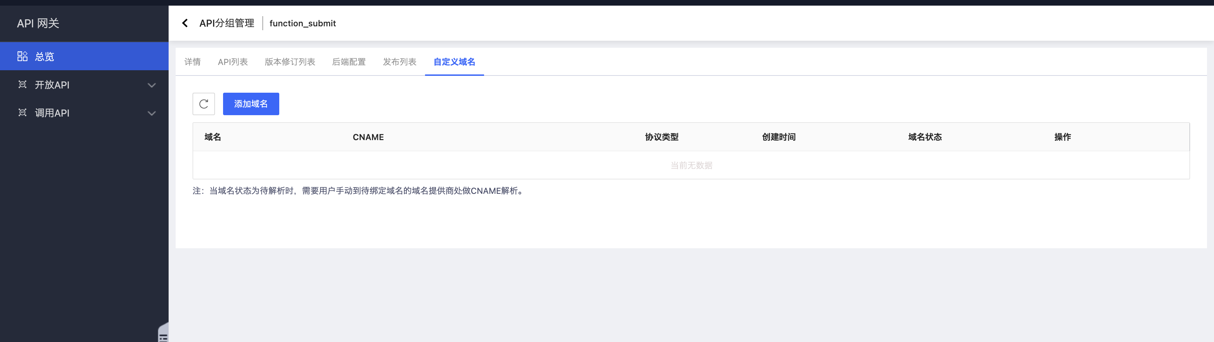
Task: Click the CNAME column header
Action: click(x=368, y=137)
